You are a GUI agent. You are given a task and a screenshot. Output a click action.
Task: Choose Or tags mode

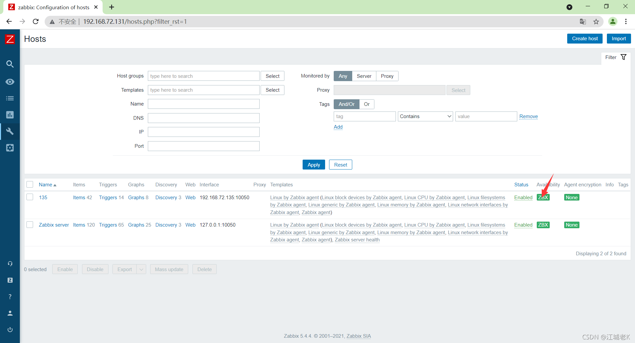coord(367,104)
